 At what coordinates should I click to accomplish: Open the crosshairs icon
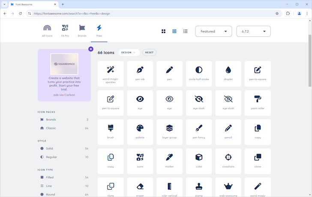coord(228,161)
